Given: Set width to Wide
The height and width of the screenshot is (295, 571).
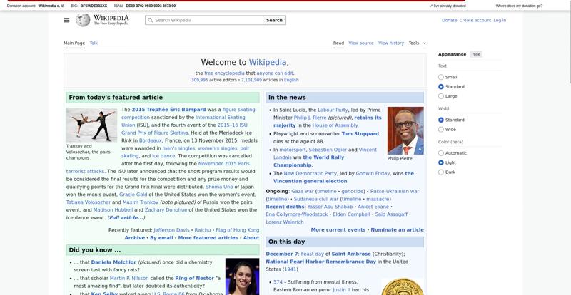Looking at the screenshot, I should (x=441, y=130).
